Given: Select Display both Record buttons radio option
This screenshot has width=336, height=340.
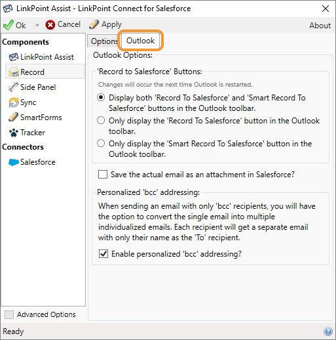Looking at the screenshot, I should pyautogui.click(x=101, y=97).
